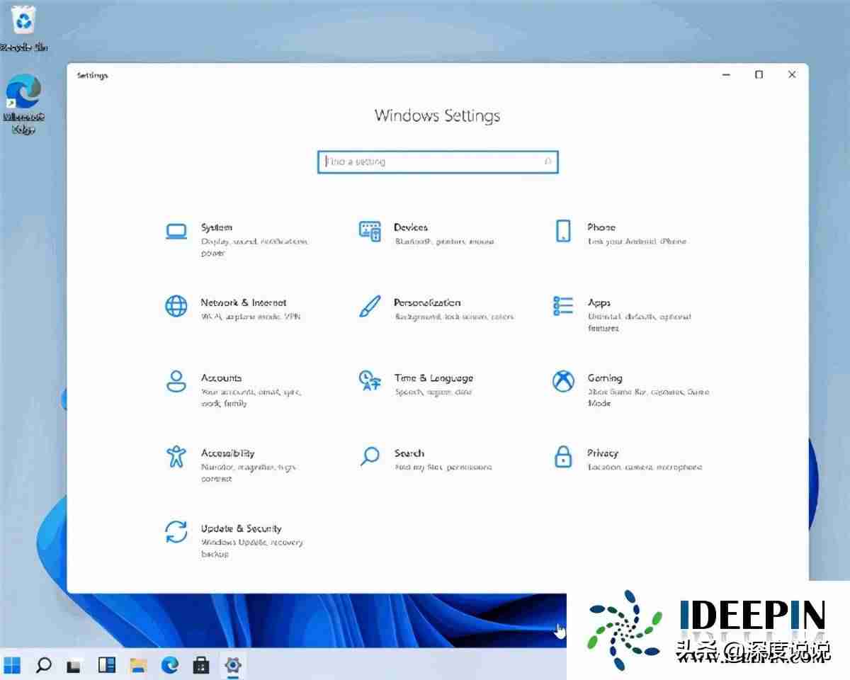Click the Time & Language label
850x680 pixels.
[x=433, y=378]
